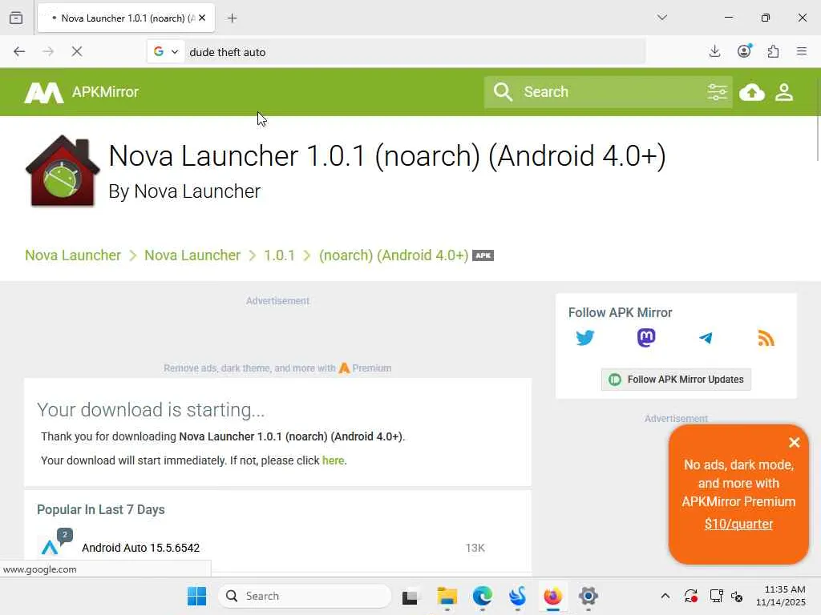Click the 'here' download link
This screenshot has height=615, width=821.
(x=333, y=460)
